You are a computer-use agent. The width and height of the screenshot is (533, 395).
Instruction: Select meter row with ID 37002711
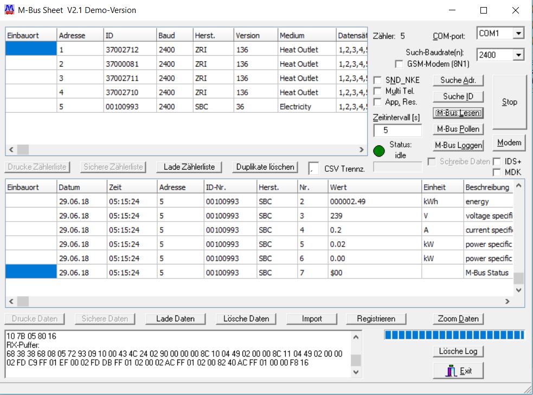click(x=187, y=78)
